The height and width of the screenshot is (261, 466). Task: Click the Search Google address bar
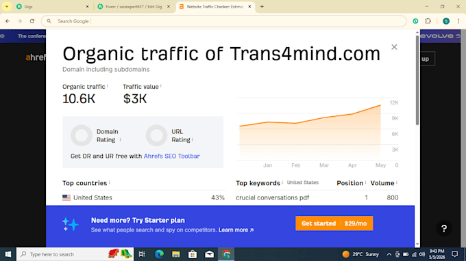click(x=223, y=21)
